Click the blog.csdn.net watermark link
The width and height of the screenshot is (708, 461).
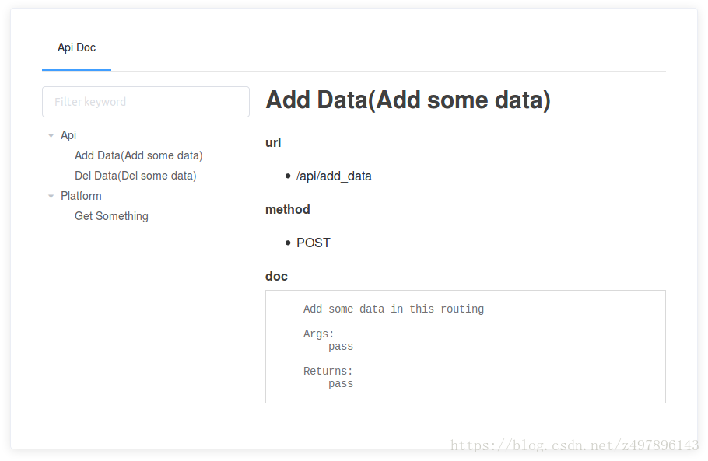[x=574, y=445]
